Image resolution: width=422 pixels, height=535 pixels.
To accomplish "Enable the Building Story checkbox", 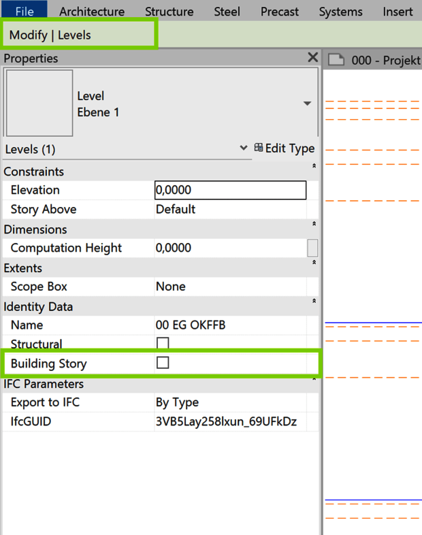I will [x=163, y=363].
